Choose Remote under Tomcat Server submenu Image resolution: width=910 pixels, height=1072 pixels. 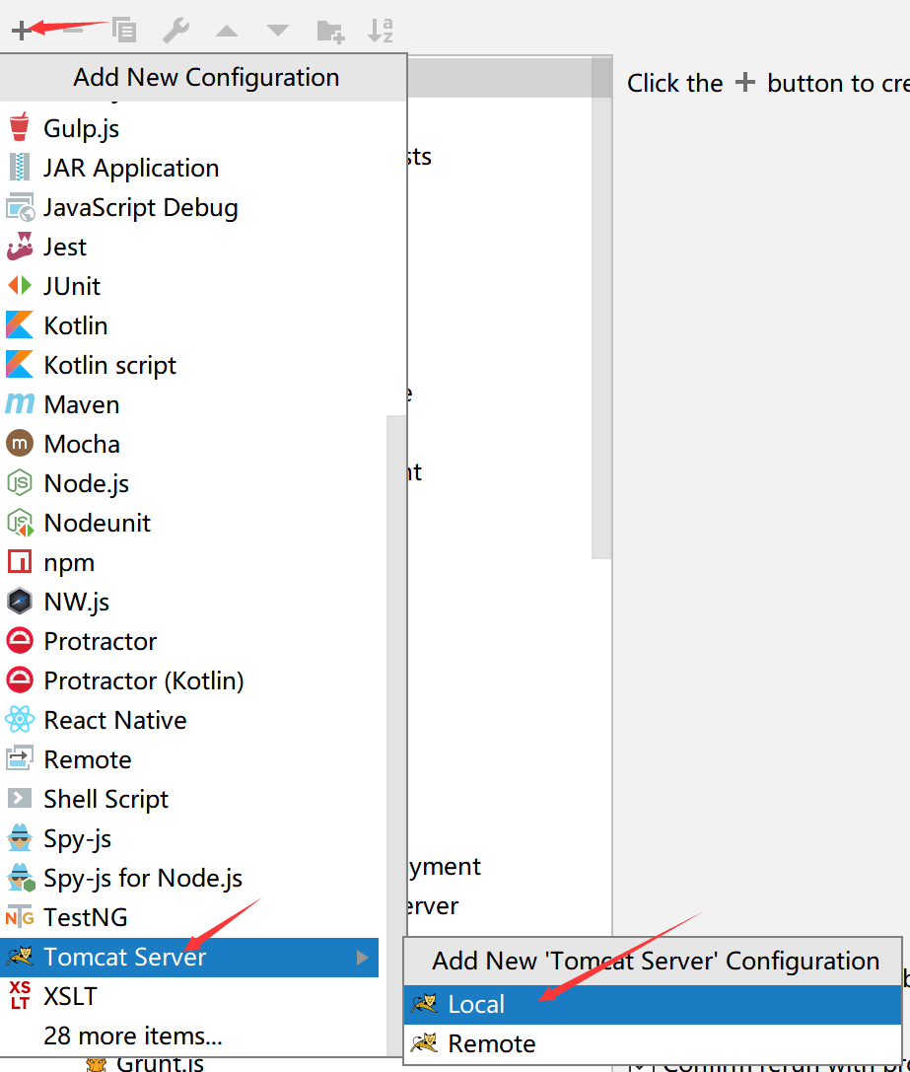point(653,1044)
